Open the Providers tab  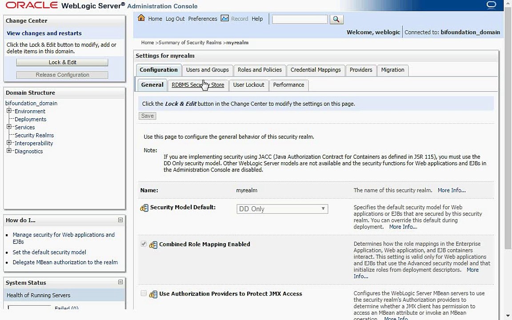tap(361, 70)
